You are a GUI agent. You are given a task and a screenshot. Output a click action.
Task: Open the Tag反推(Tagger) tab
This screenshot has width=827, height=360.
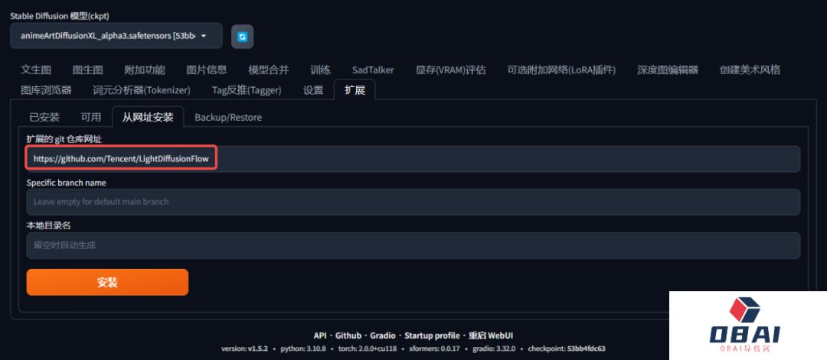pyautogui.click(x=247, y=90)
